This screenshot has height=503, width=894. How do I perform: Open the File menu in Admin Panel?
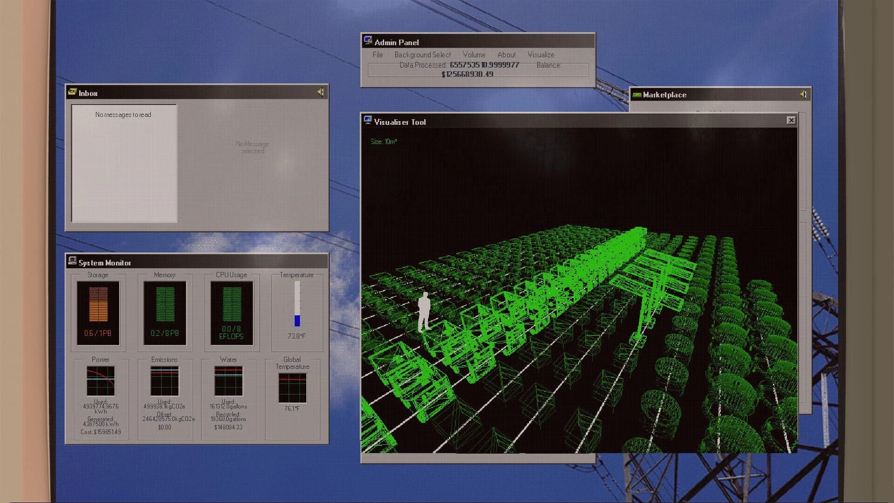pyautogui.click(x=377, y=54)
